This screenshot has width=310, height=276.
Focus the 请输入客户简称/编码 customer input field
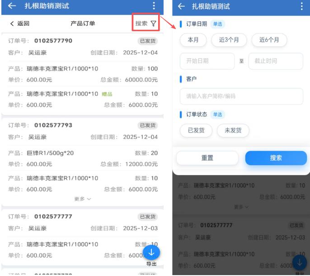241,96
